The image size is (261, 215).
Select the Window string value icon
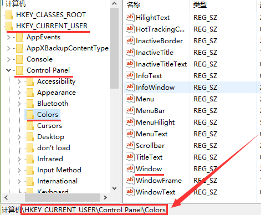point(130,168)
